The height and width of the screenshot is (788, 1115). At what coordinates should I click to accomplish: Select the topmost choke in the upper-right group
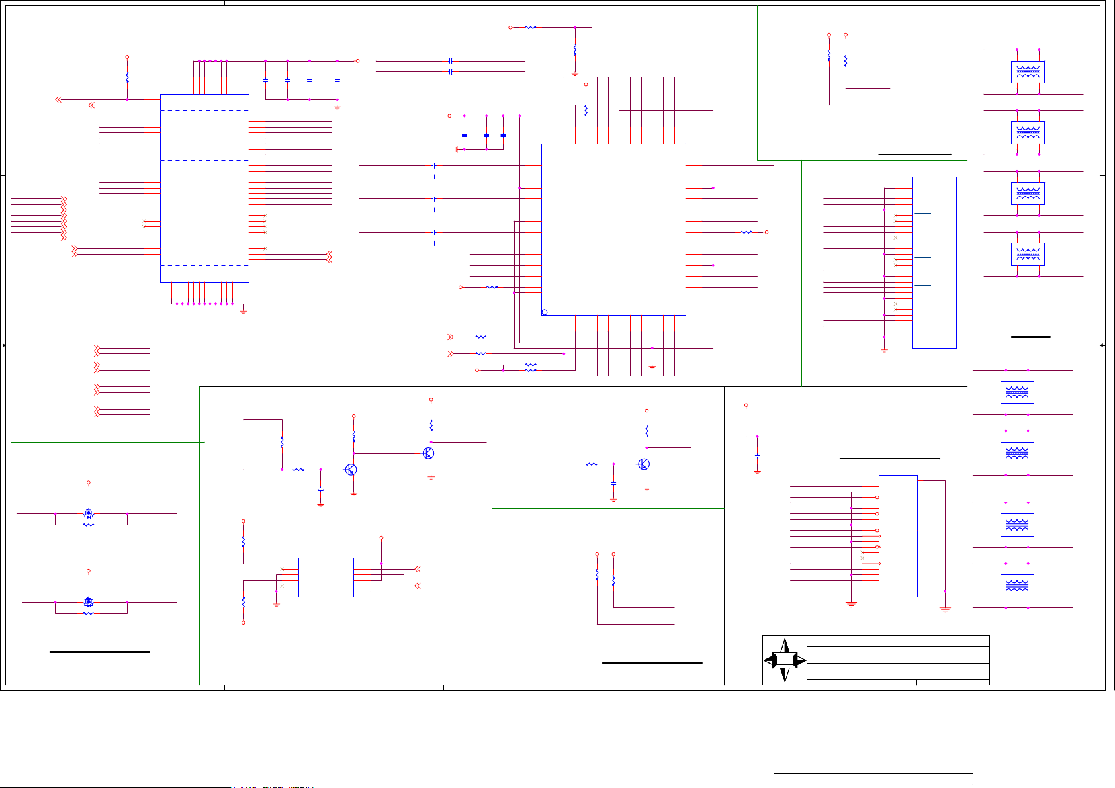coord(1028,72)
